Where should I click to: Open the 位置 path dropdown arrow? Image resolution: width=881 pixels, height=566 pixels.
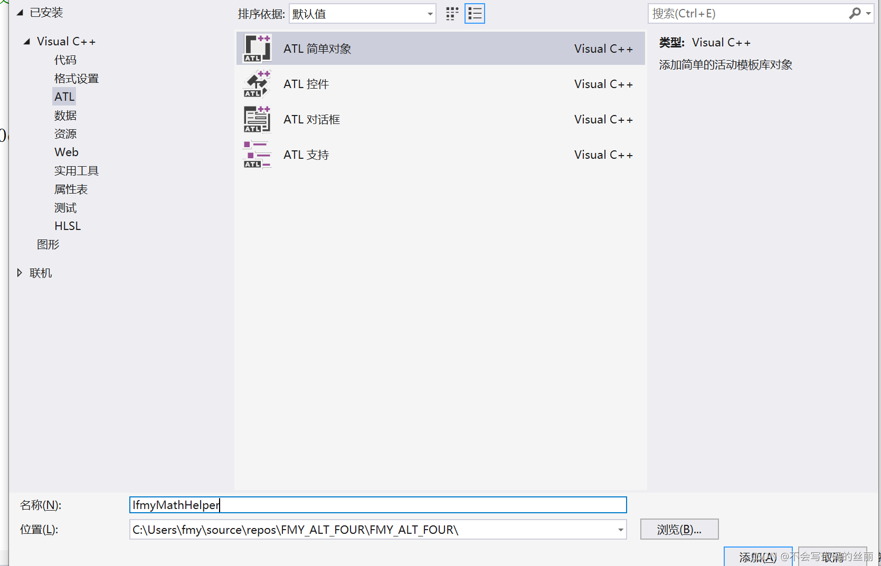pyautogui.click(x=621, y=530)
